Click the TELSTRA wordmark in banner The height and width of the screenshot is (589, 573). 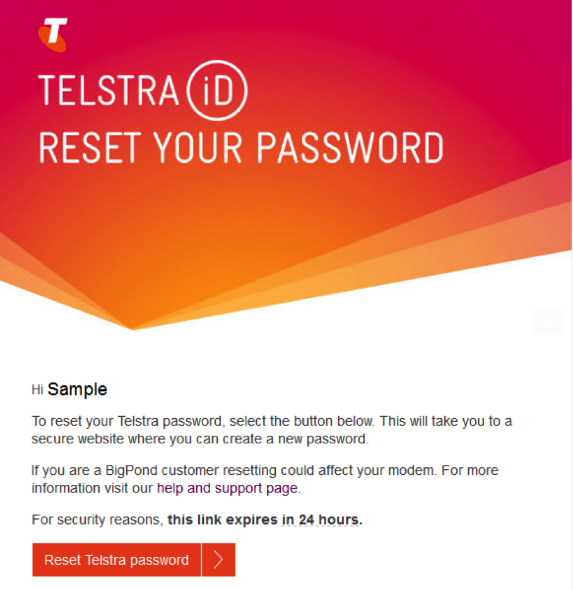109,91
